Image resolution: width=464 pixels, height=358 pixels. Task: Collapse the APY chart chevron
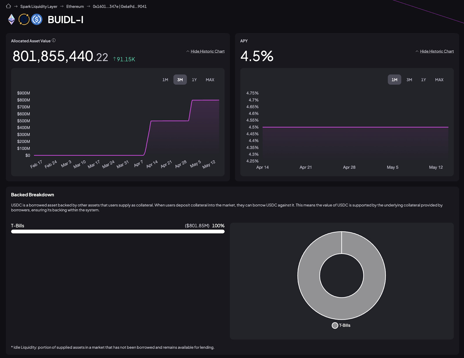point(417,52)
